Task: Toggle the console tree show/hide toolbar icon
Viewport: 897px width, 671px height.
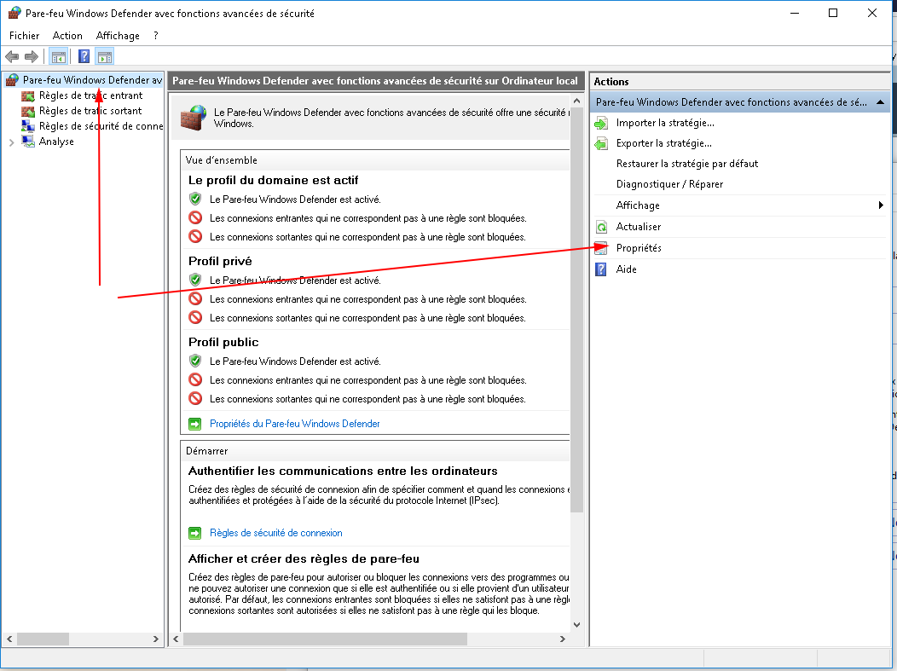Action: click(x=58, y=56)
